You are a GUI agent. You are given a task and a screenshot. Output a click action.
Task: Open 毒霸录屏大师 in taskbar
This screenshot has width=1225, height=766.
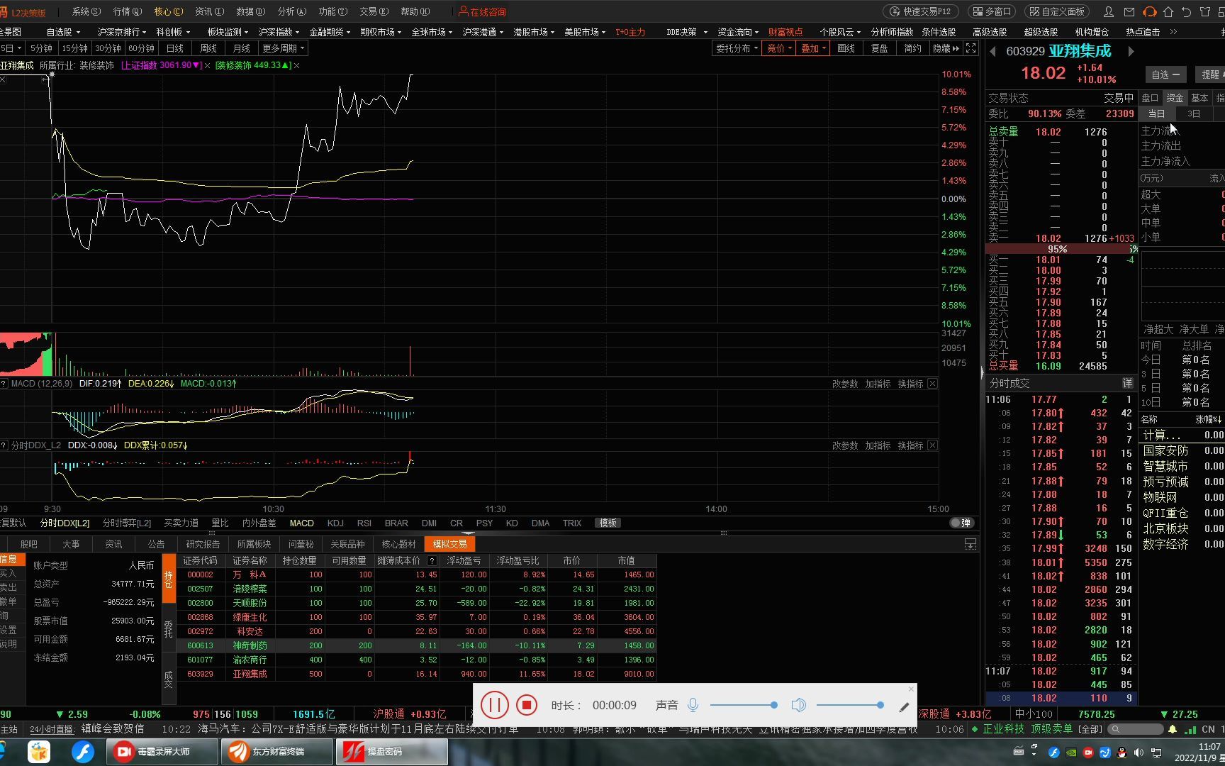(162, 752)
